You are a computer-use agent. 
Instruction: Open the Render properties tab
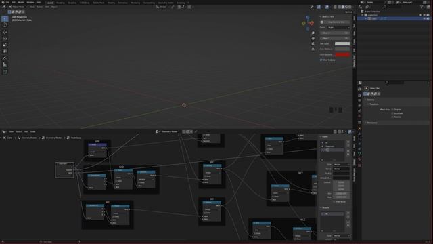coord(359,96)
